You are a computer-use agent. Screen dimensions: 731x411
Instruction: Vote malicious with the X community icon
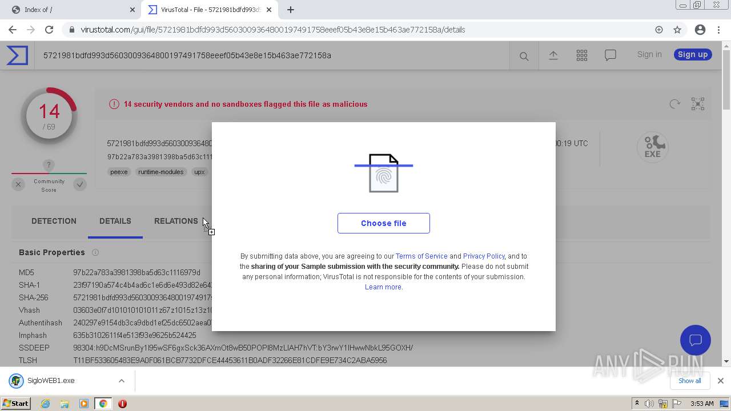click(18, 184)
